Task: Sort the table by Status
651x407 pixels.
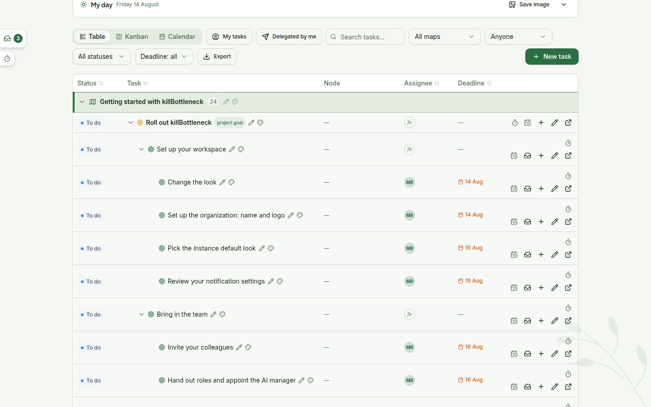Action: [x=90, y=83]
